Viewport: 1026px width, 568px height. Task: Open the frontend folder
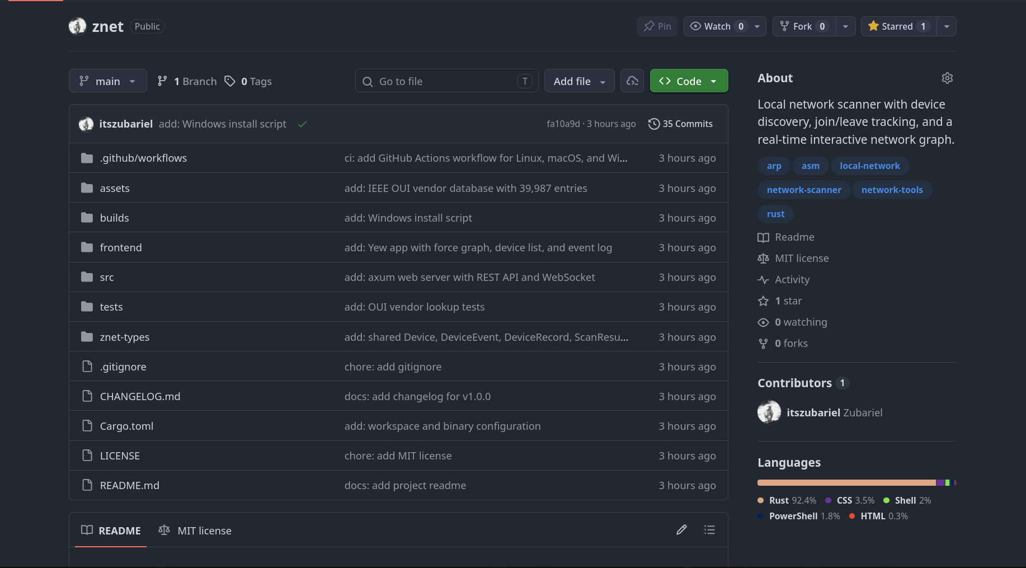pyautogui.click(x=121, y=248)
